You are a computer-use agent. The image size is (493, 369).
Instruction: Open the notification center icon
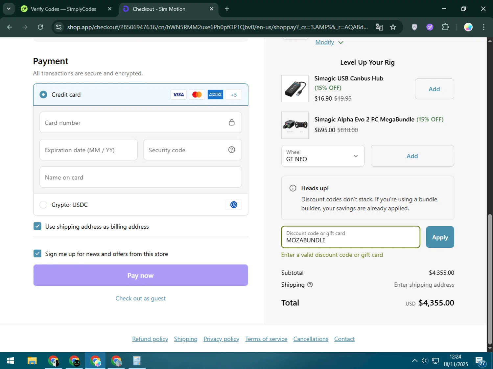pyautogui.click(x=480, y=361)
